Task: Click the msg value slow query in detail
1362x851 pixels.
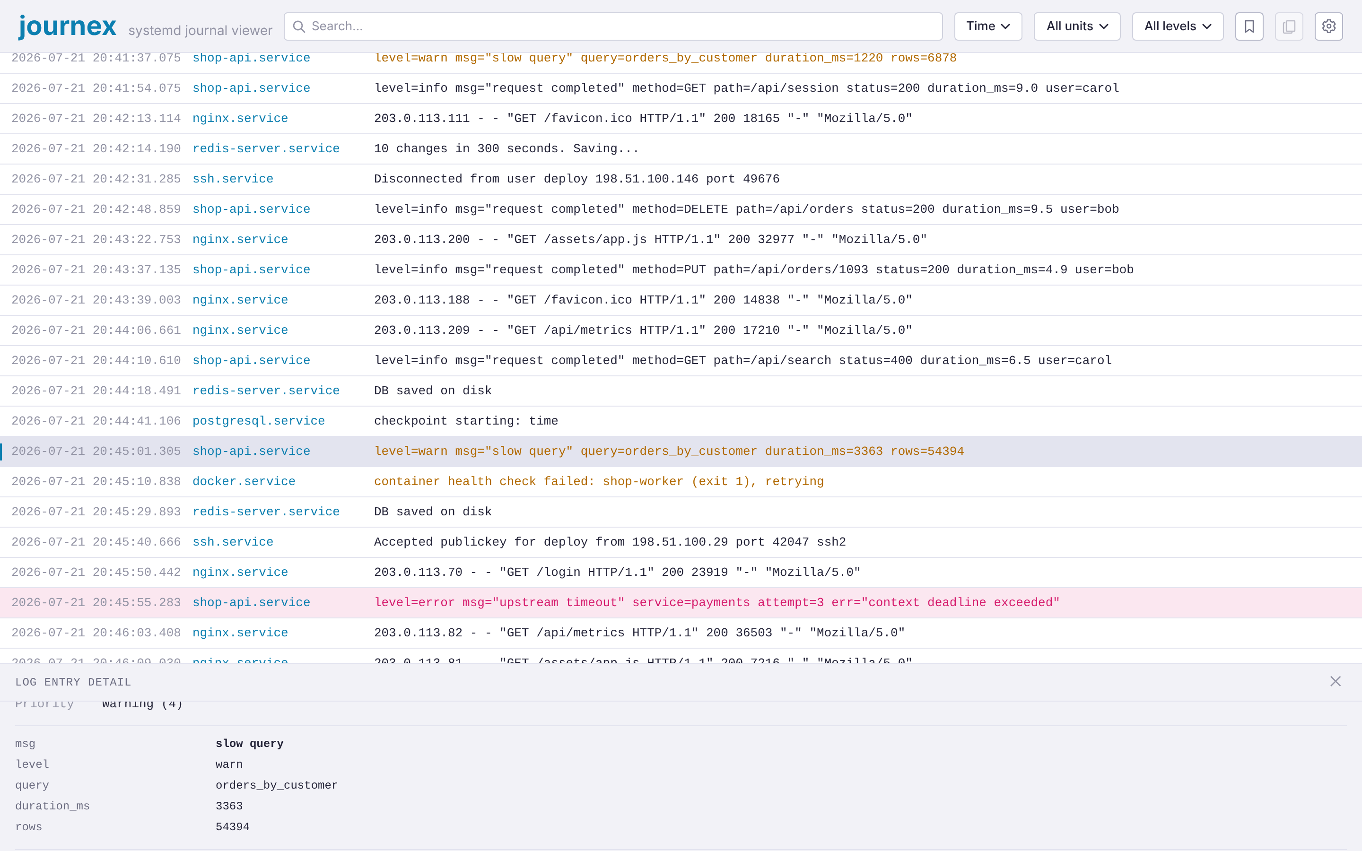Action: 249,744
